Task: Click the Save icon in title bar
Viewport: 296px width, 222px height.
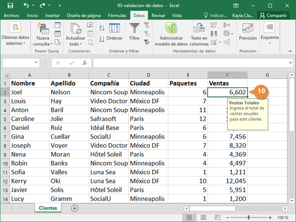Action: coord(10,6)
